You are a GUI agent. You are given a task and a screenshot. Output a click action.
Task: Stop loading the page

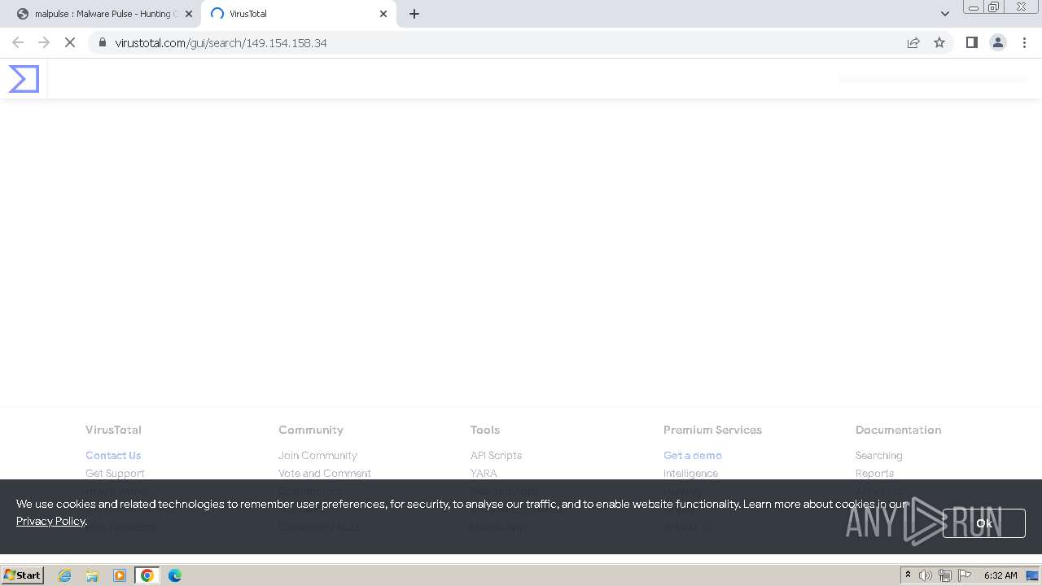70,42
